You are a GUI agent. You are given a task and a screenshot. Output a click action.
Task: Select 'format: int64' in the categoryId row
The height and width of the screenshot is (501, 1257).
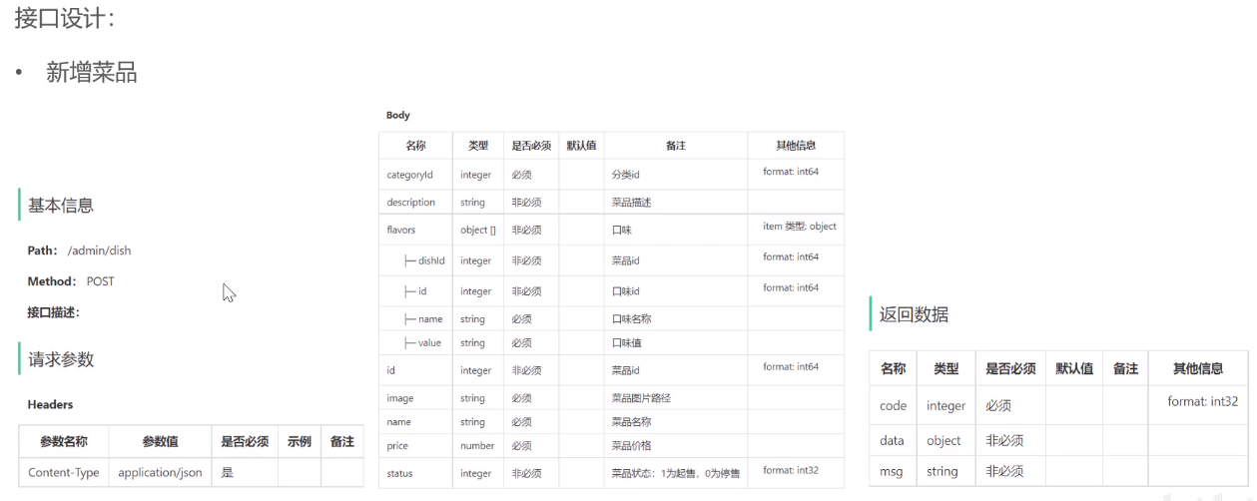(791, 171)
